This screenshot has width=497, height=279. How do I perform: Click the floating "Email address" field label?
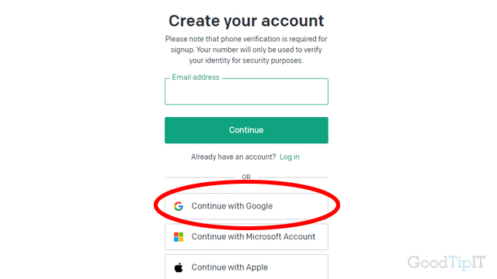click(x=196, y=77)
